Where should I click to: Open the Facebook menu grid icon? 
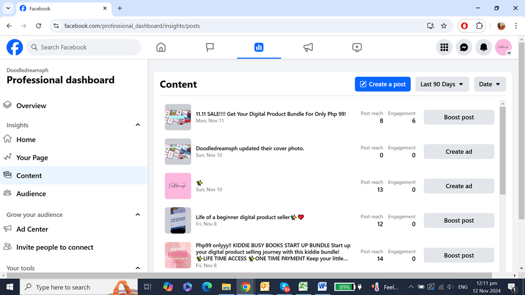(x=444, y=47)
